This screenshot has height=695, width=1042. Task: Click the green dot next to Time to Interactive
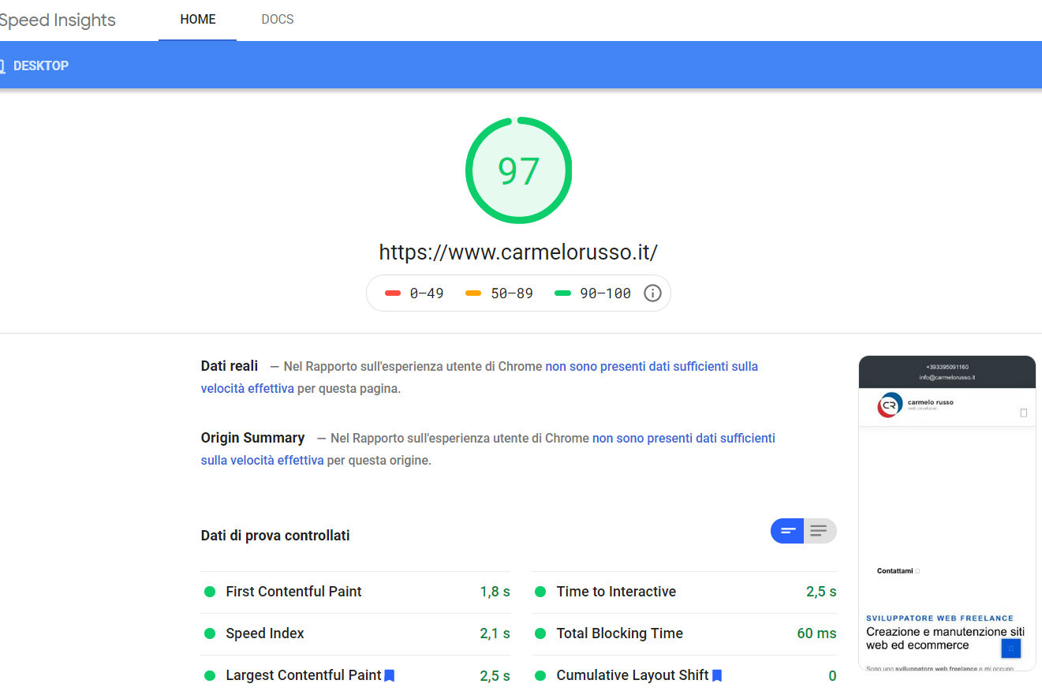540,591
